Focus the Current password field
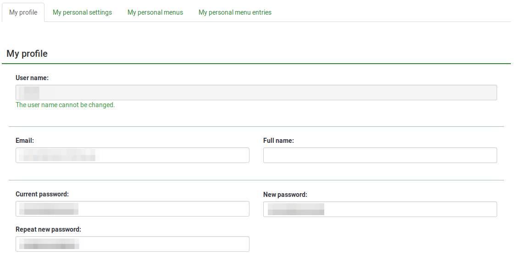 pos(132,209)
